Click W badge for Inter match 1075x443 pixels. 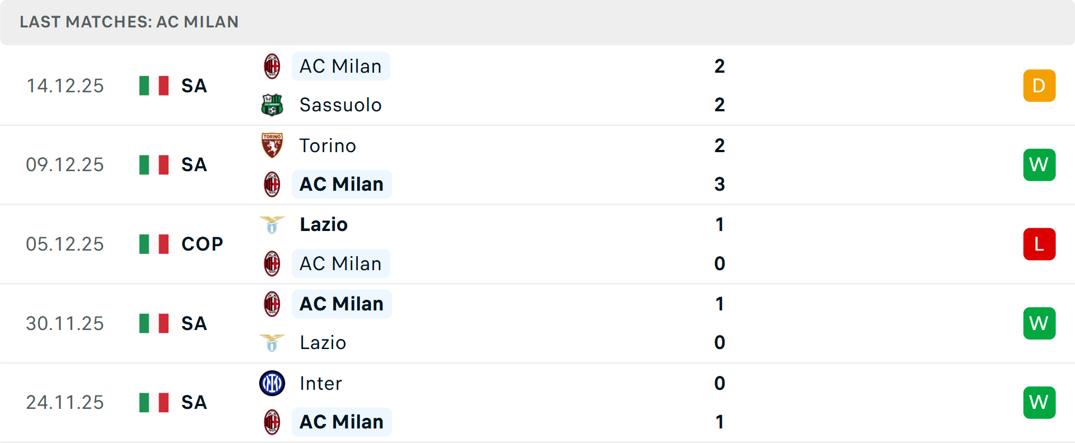click(1039, 402)
